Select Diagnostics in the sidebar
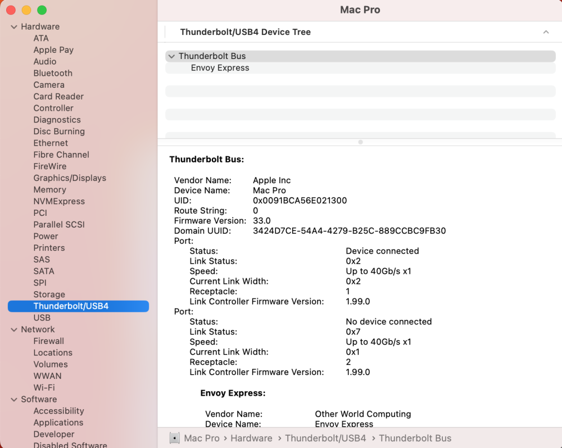 pos(57,120)
